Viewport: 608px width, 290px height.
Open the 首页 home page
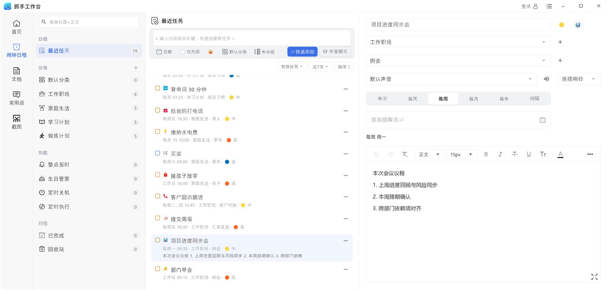click(x=16, y=27)
